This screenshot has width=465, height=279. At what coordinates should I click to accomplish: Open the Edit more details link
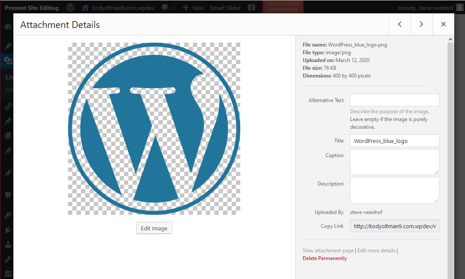[376, 251]
